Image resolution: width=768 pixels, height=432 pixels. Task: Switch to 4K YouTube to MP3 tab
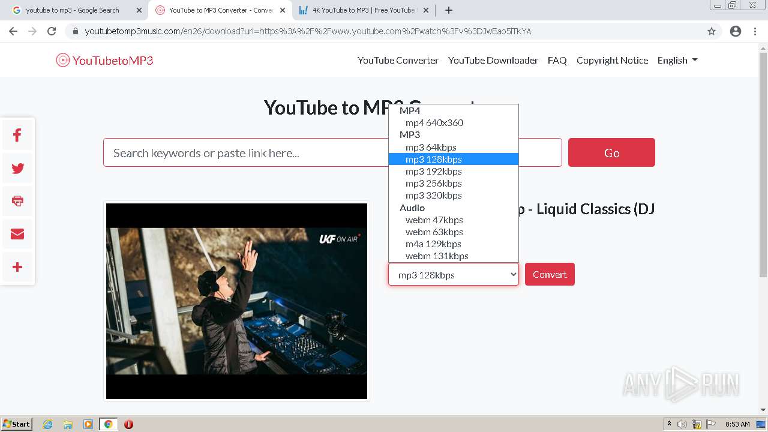point(364,10)
